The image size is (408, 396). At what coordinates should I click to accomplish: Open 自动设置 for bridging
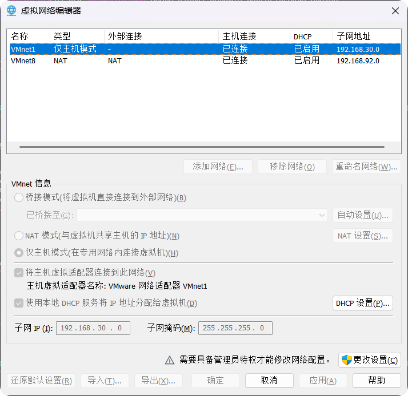coord(363,215)
